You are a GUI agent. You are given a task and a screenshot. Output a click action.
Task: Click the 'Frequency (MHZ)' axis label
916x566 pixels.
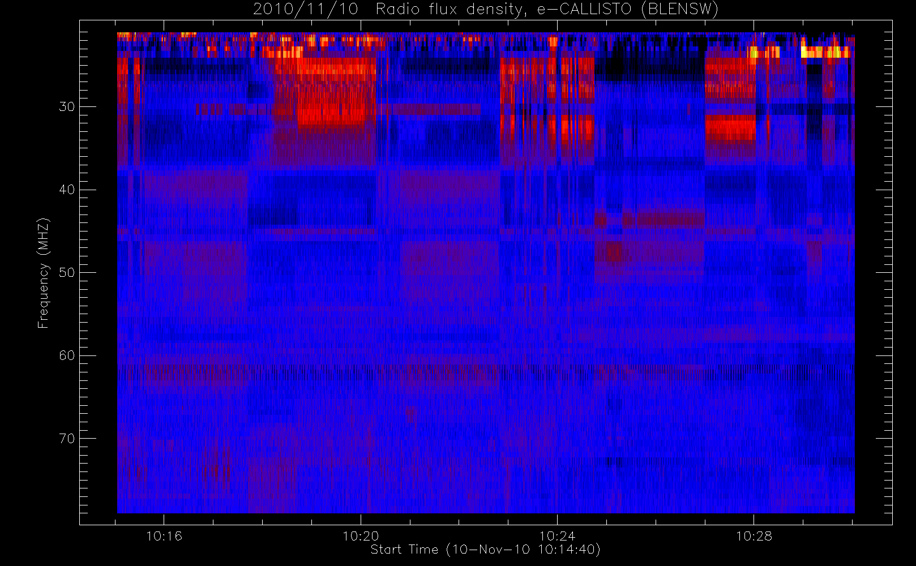44,273
